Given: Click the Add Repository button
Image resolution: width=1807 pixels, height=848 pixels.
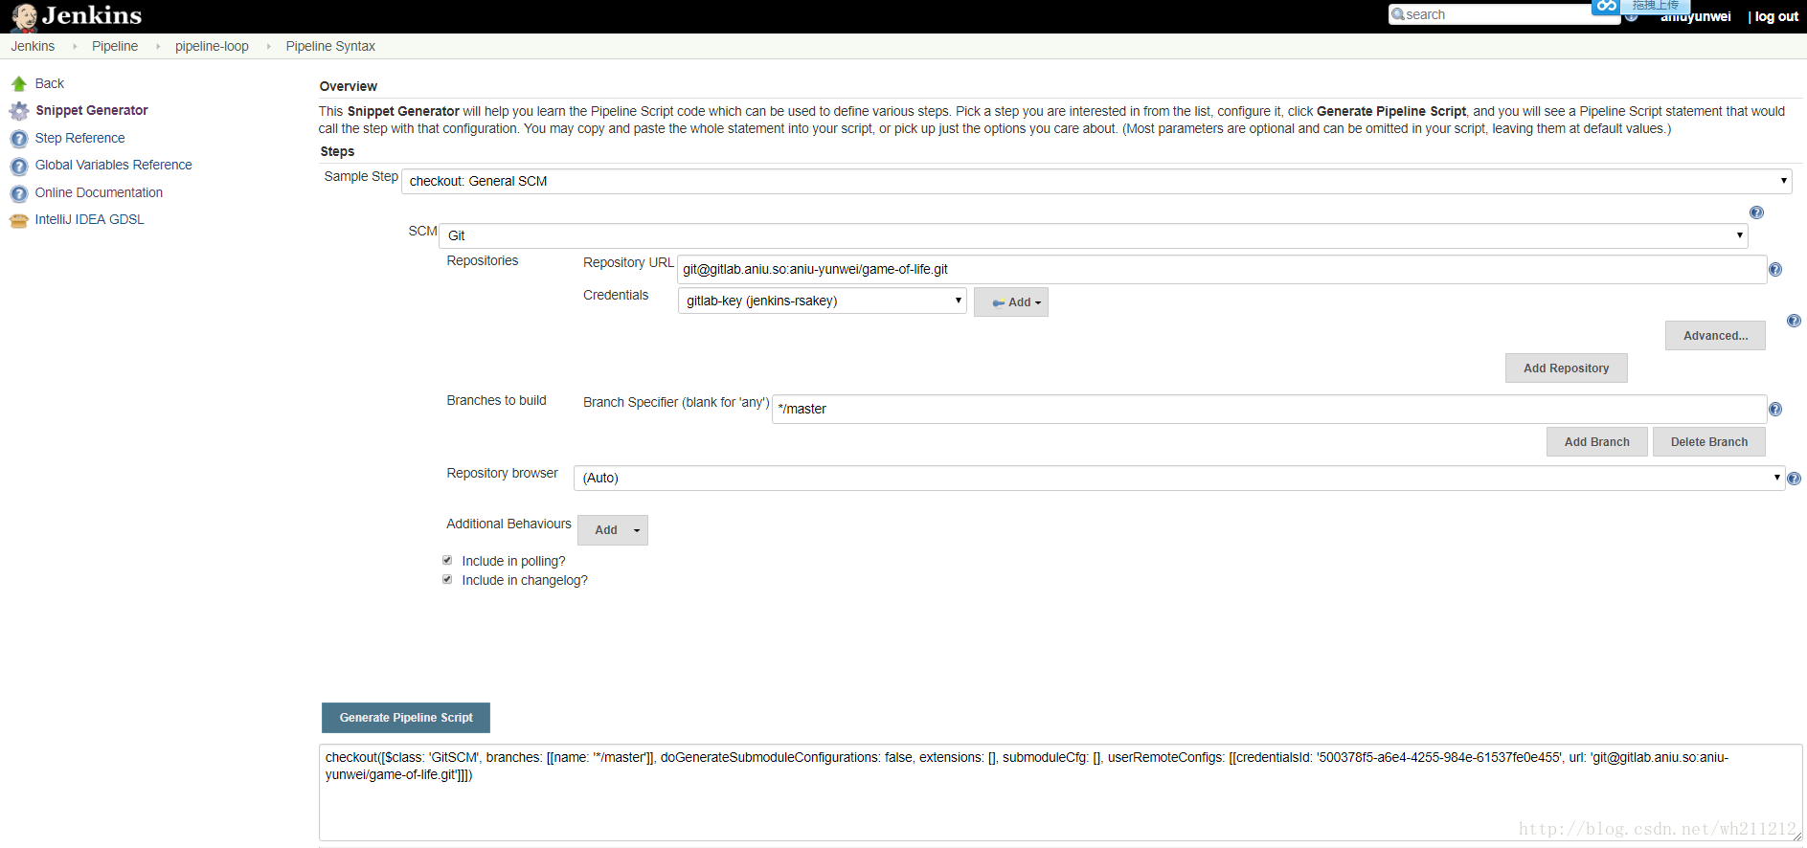Looking at the screenshot, I should pos(1566,368).
